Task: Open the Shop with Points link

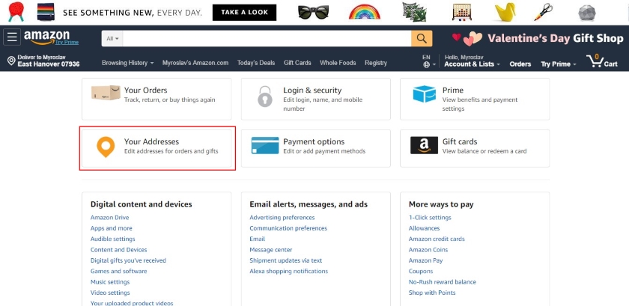Action: click(x=432, y=293)
